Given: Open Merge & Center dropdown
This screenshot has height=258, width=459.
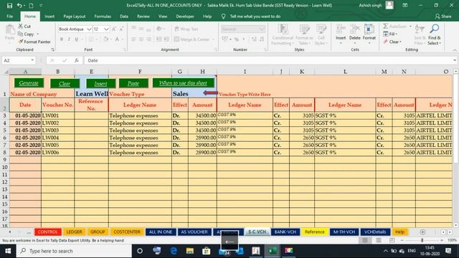Looking at the screenshot, I should click(x=214, y=39).
